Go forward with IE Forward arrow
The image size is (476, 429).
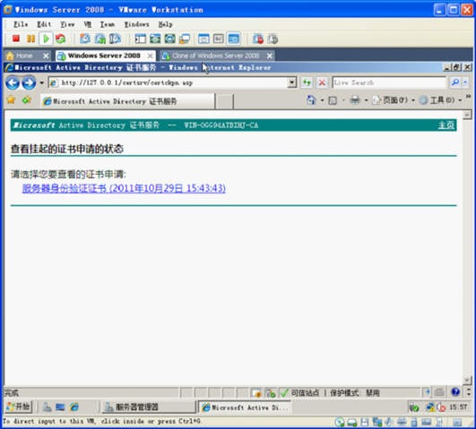(30, 82)
